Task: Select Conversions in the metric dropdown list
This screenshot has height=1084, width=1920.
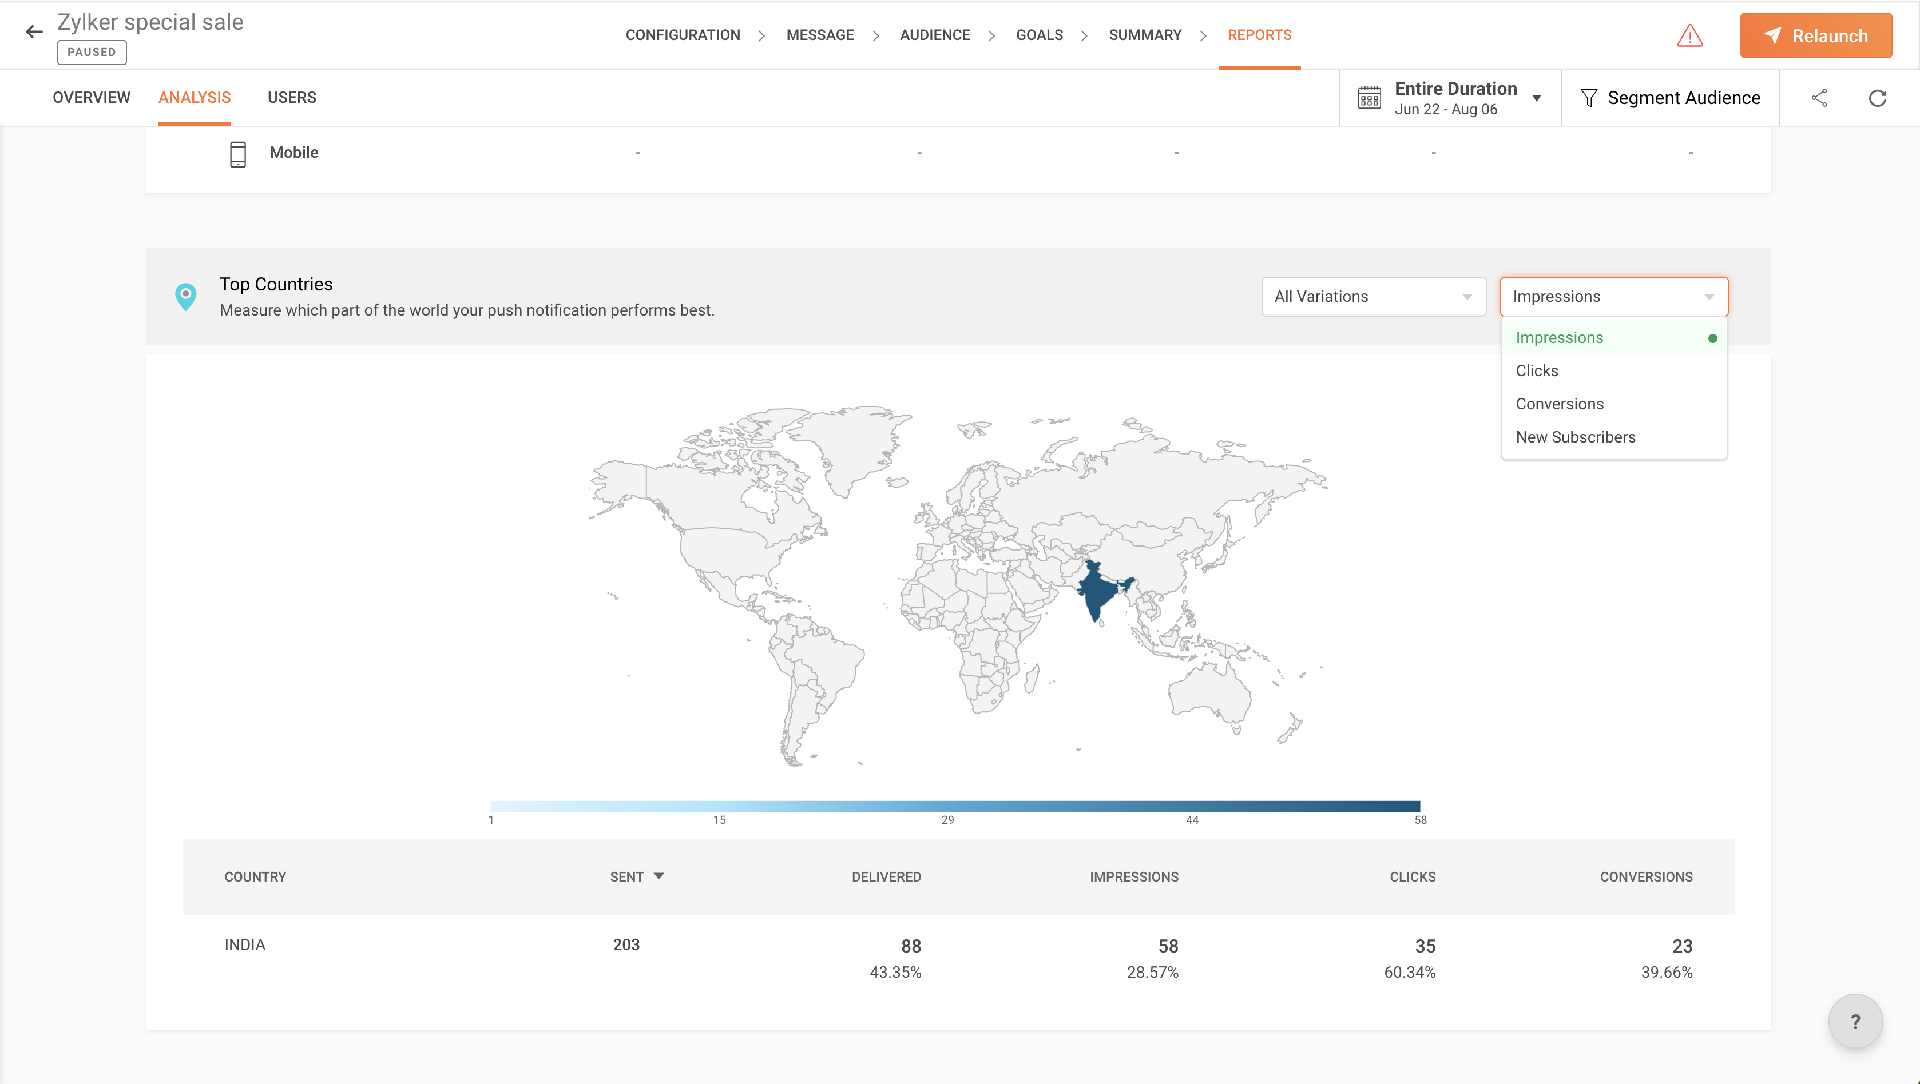Action: [x=1559, y=404]
